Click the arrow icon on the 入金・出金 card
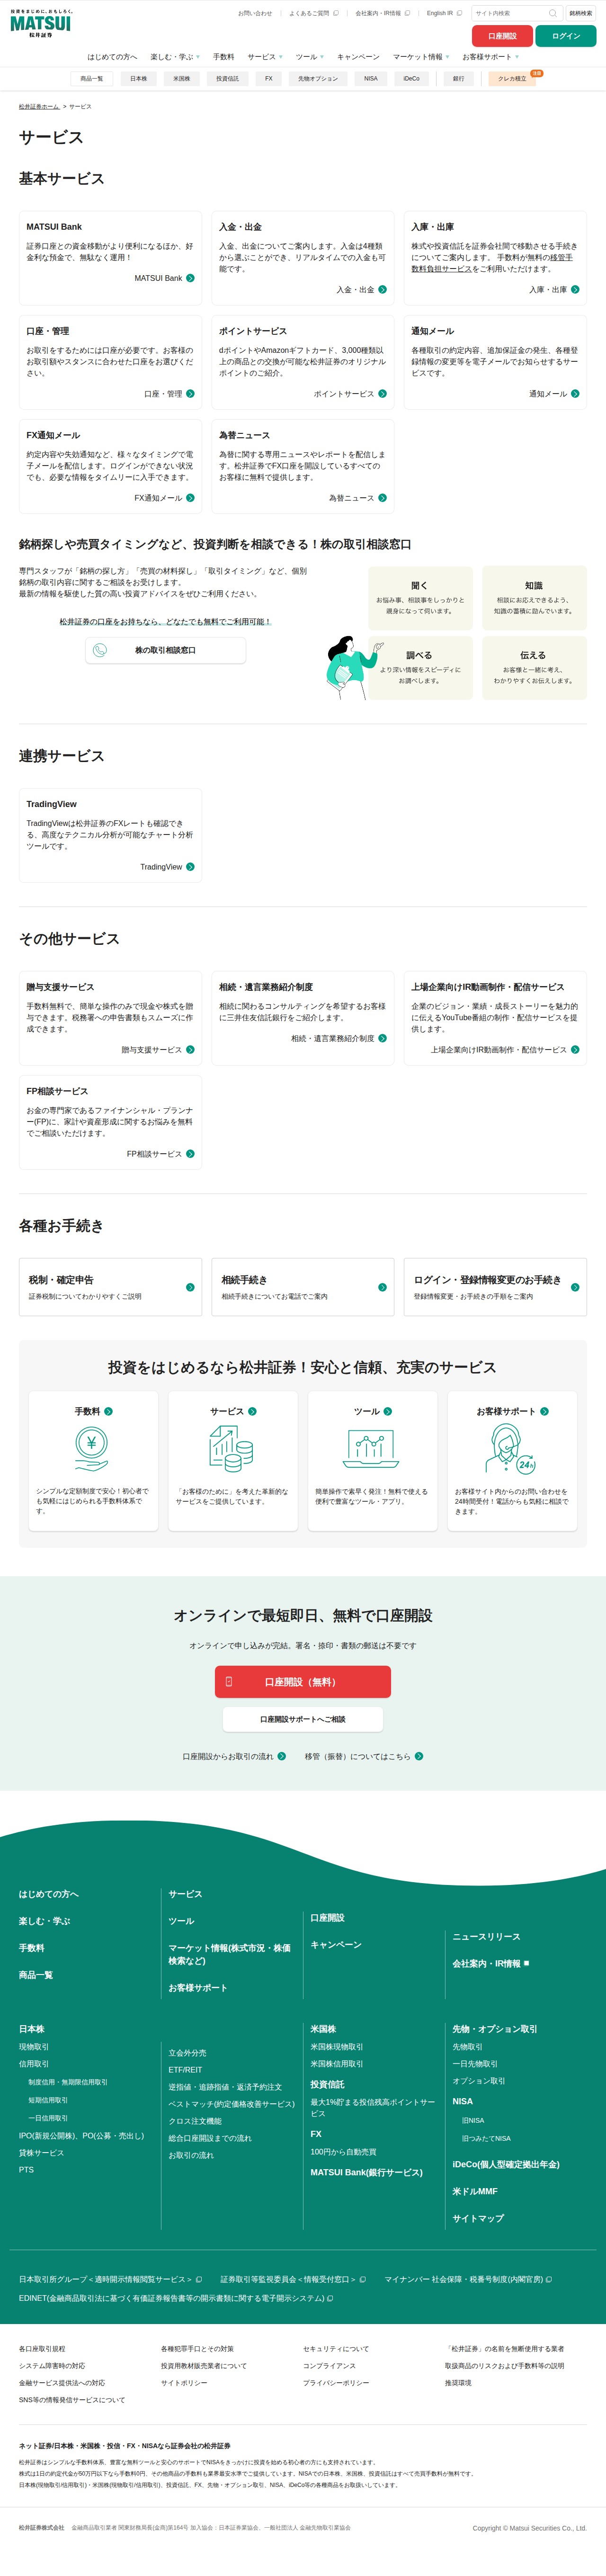 point(382,290)
